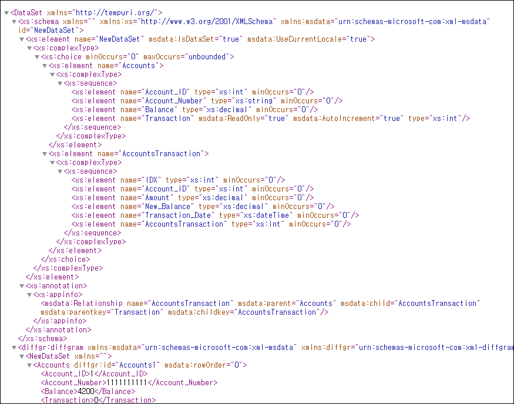Collapse the Accounts xs:element node
Image resolution: width=514 pixels, height=404 pixels.
45,66
